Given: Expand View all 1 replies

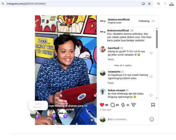Looking at the screenshot, I should pyautogui.click(x=123, y=65).
